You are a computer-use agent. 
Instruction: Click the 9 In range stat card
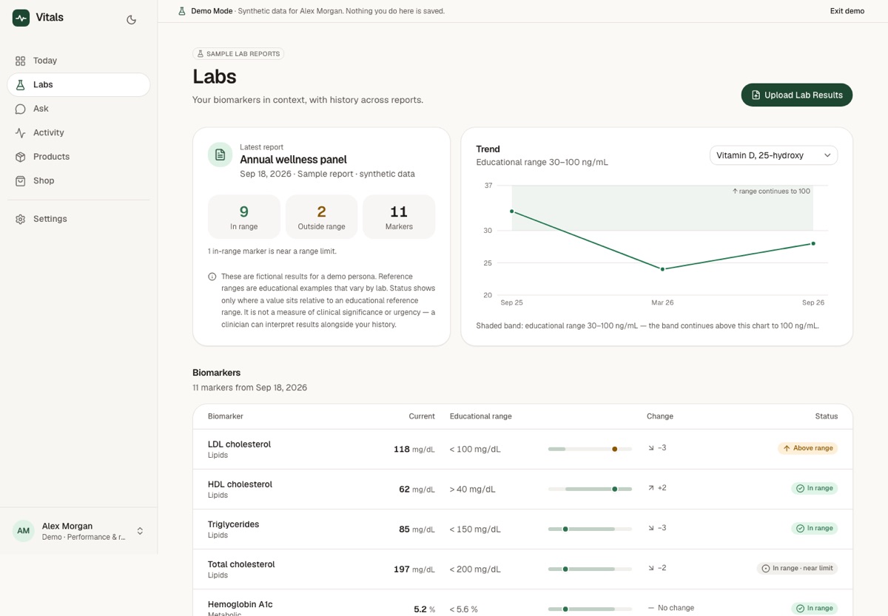(x=244, y=217)
